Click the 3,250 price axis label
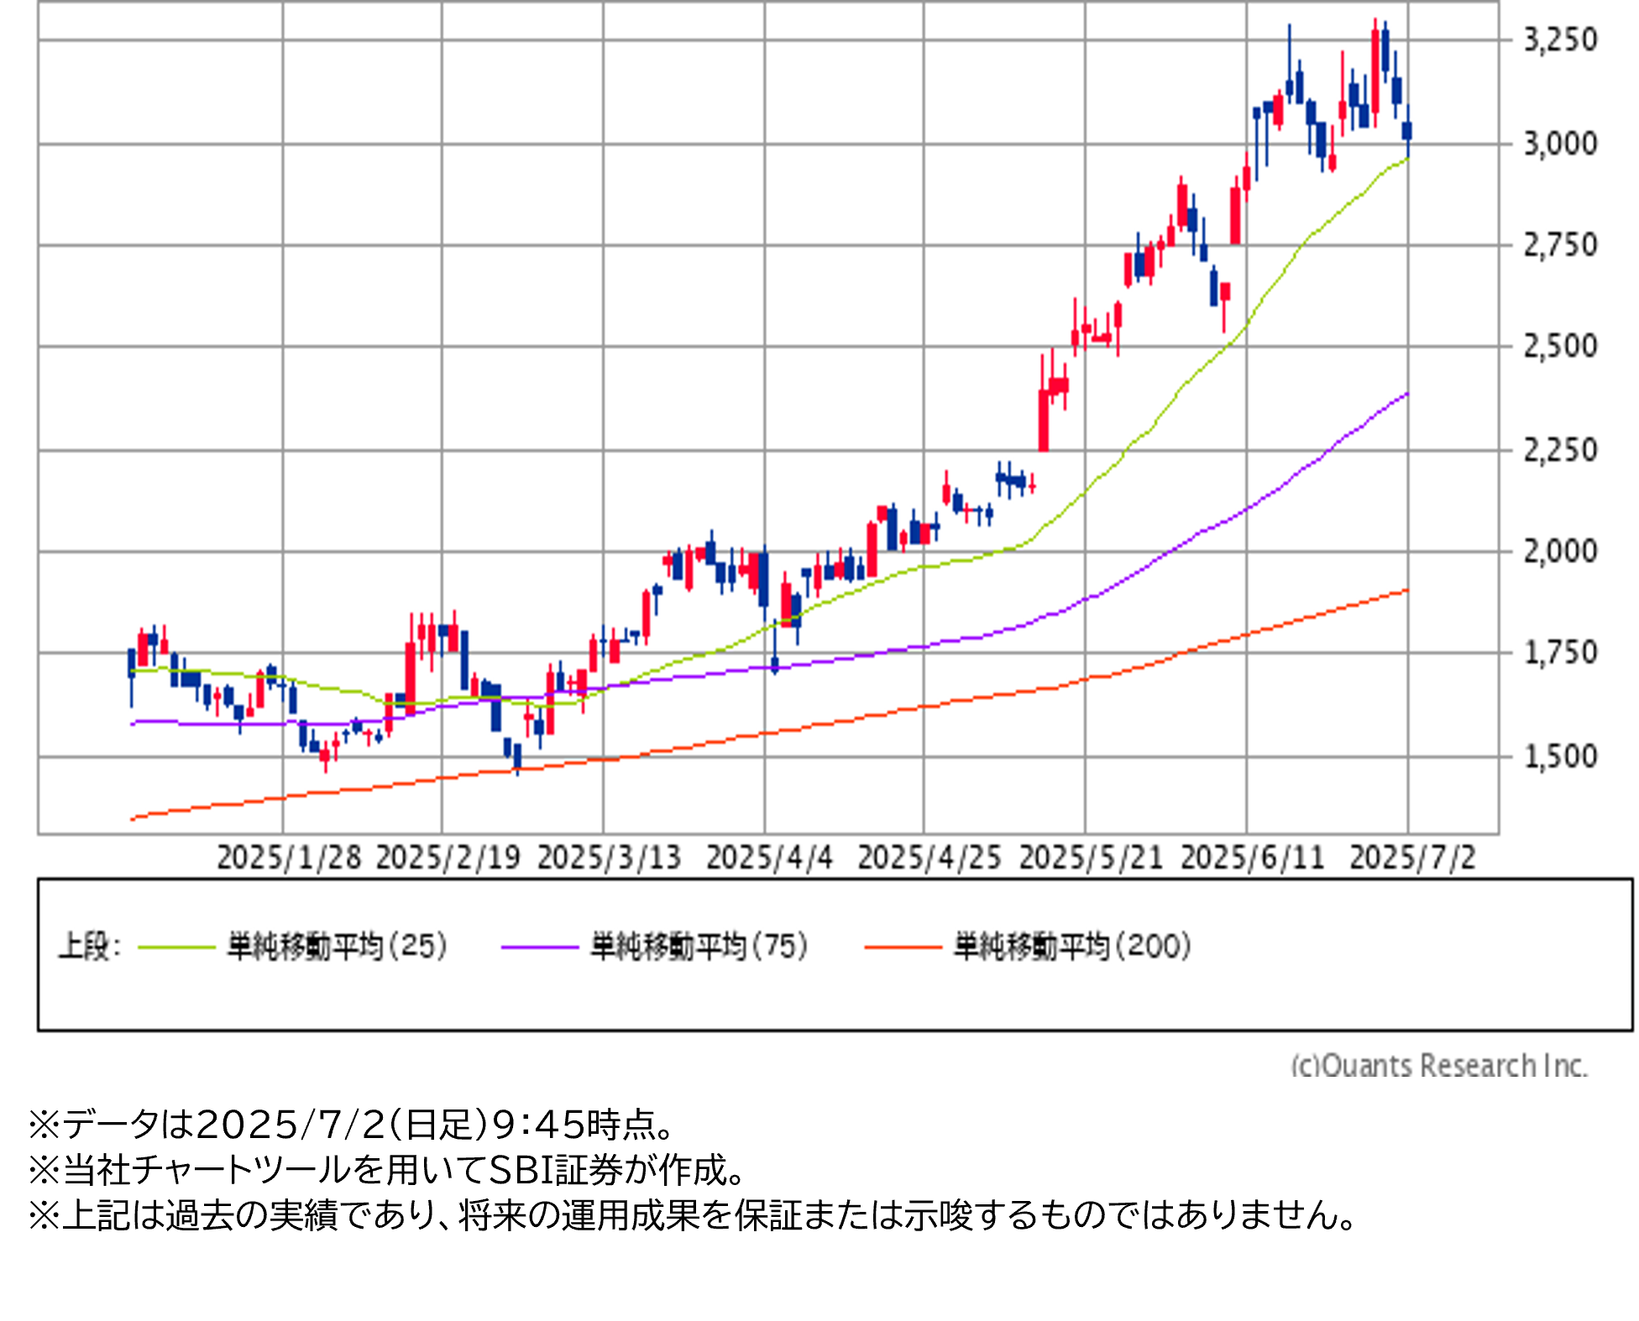The image size is (1639, 1321). [1560, 39]
